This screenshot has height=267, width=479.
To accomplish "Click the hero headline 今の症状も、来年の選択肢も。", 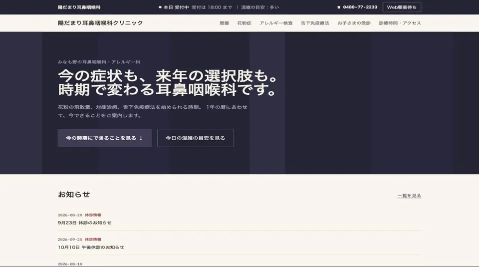I will pyautogui.click(x=168, y=76).
